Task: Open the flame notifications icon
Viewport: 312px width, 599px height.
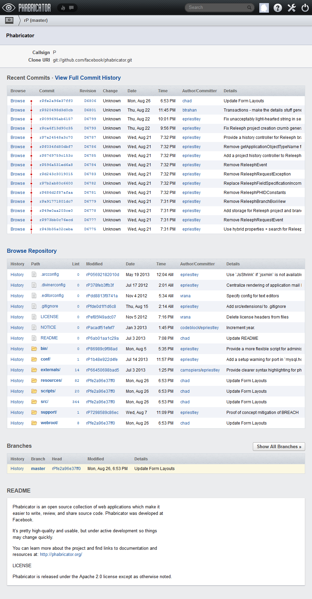Action: point(63,8)
